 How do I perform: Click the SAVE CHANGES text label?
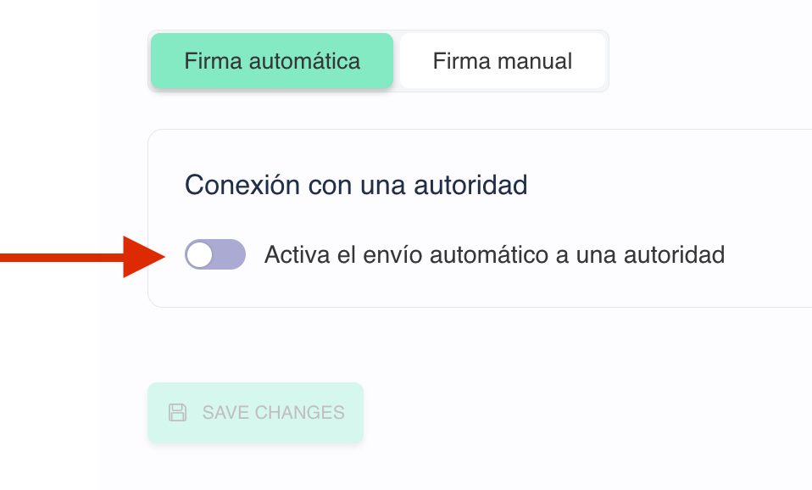click(273, 413)
